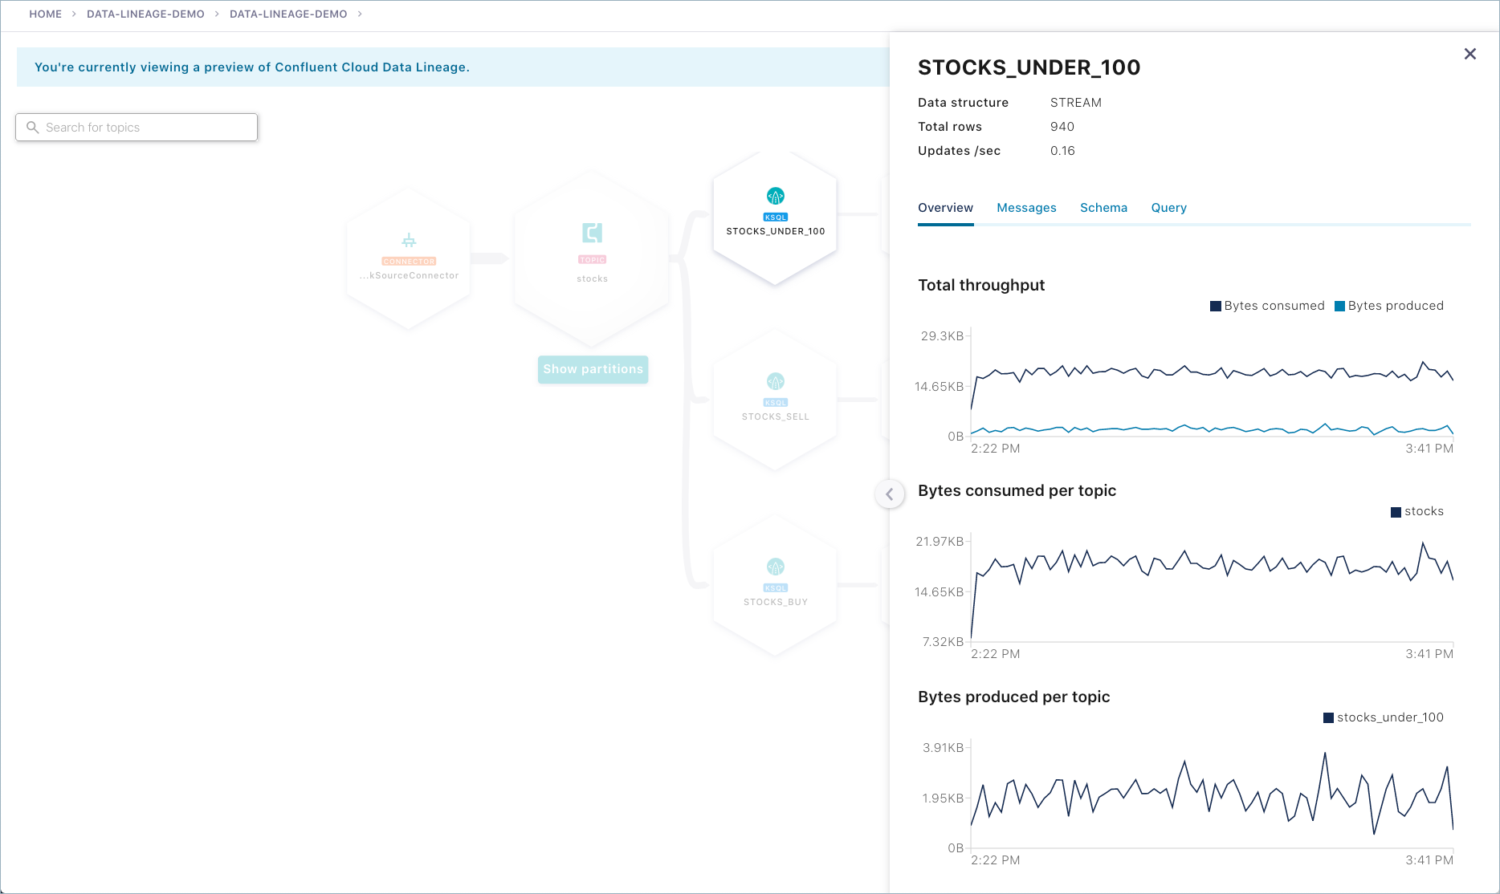Click the STOCKS_UNDER_100 panel heading
1500x894 pixels.
(x=1029, y=67)
